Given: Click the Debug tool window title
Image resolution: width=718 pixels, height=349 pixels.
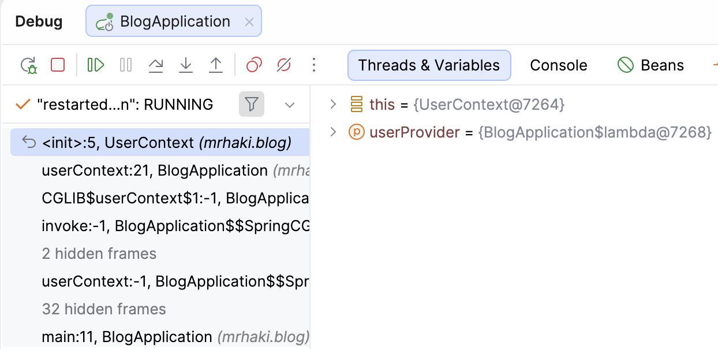Looking at the screenshot, I should 39,21.
